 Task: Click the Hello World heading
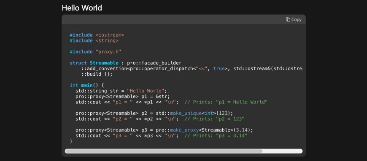tap(82, 8)
